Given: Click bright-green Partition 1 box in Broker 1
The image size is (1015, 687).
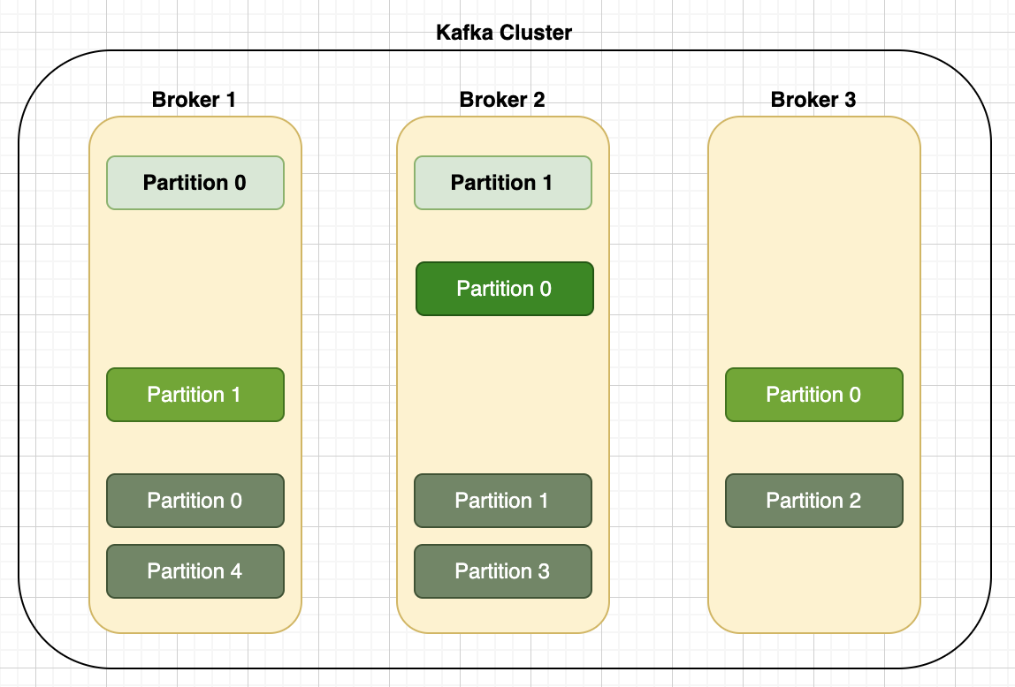Looking at the screenshot, I should pos(195,395).
